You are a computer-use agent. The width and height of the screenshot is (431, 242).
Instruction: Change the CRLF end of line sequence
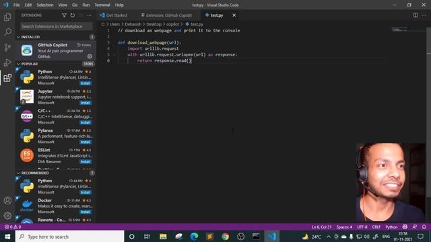pos(376,227)
